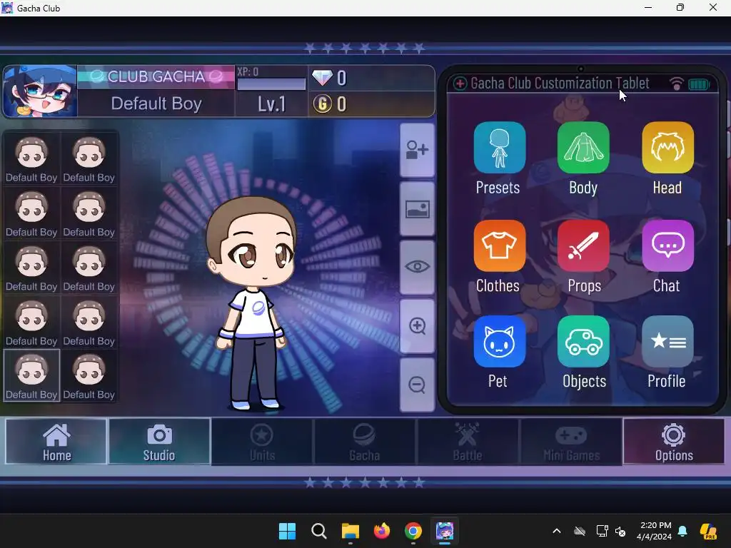Click the Lv.1 level label

272,104
